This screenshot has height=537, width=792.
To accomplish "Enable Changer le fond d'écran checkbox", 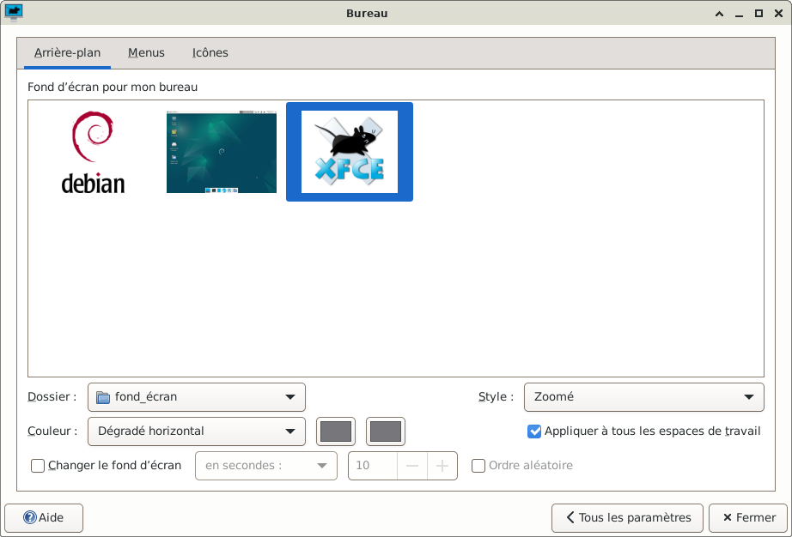I will tap(38, 466).
